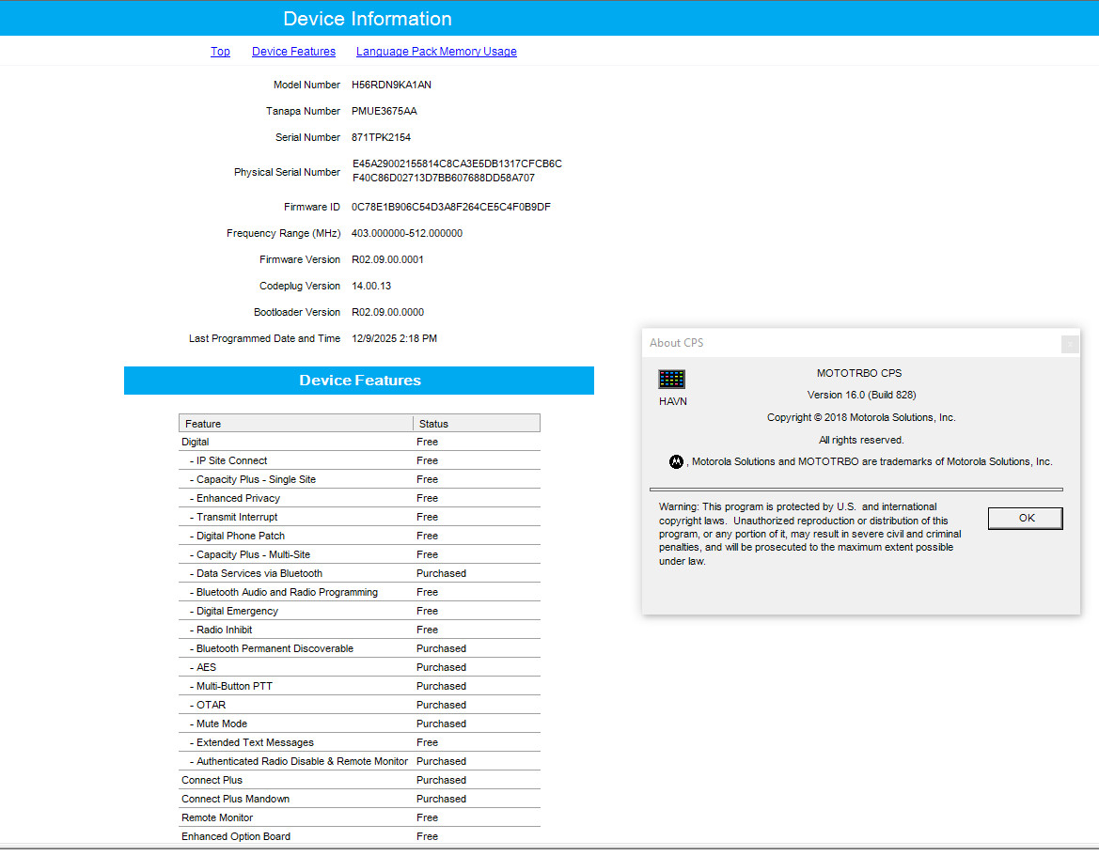Select the Mute Mode row
The width and height of the screenshot is (1099, 856).
click(359, 724)
